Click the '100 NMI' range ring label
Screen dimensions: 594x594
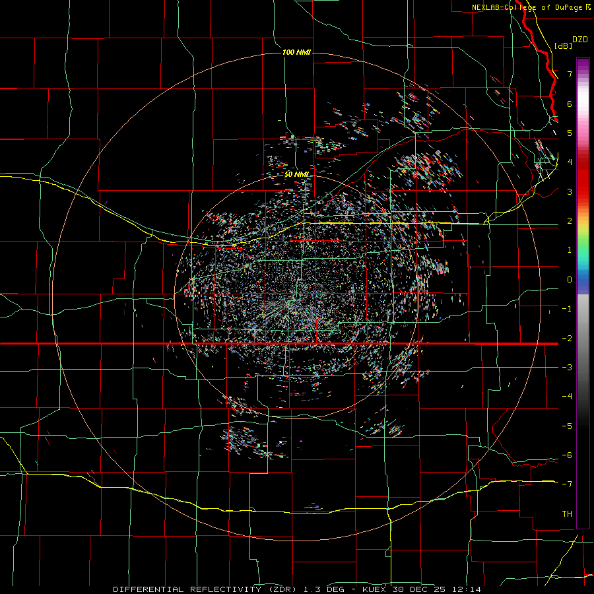click(296, 52)
